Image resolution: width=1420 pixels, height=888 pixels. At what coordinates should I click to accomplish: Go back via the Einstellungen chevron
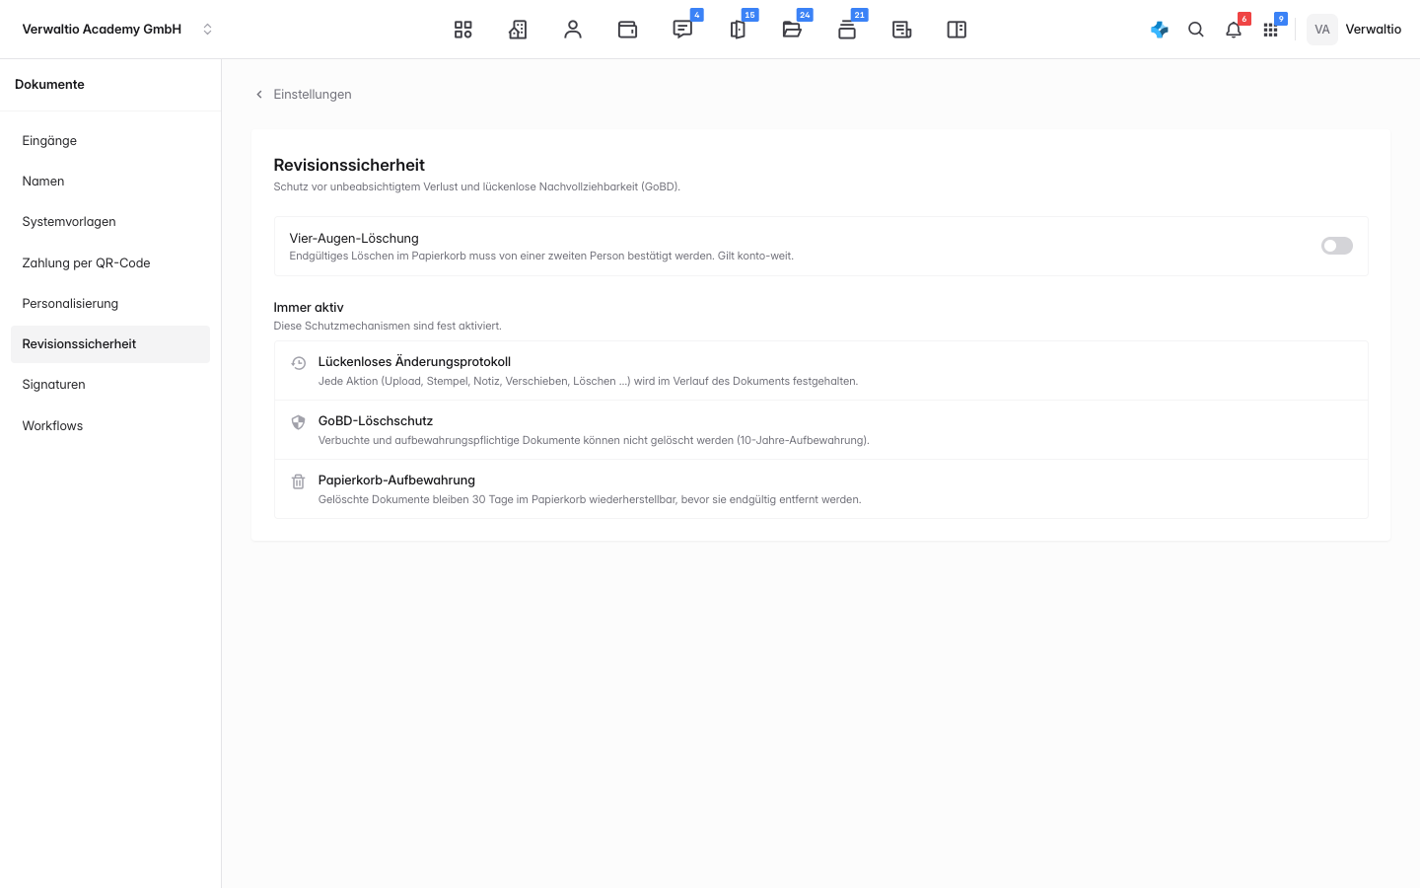(x=259, y=95)
